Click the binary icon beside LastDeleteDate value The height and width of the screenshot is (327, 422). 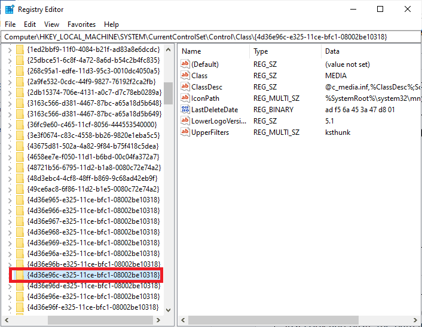[185, 109]
